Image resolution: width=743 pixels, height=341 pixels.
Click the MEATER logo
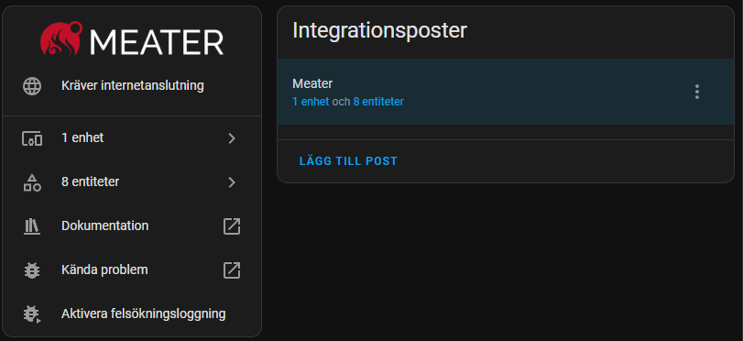tap(132, 38)
